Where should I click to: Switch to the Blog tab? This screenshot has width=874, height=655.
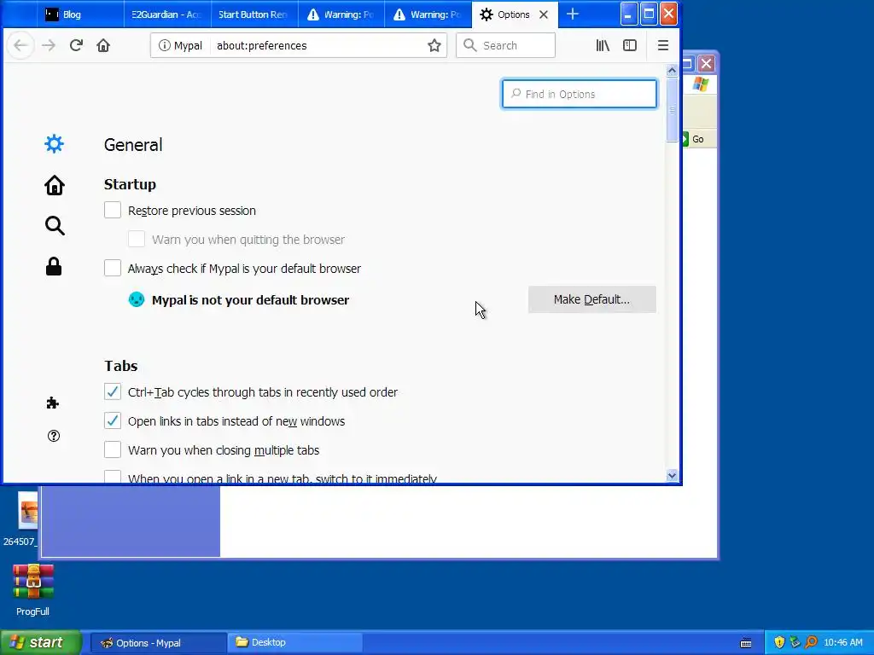pyautogui.click(x=81, y=14)
